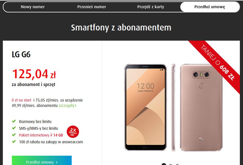Click the Pakiet internetowy 14 GB text
243x165 pixels.
click(x=41, y=135)
